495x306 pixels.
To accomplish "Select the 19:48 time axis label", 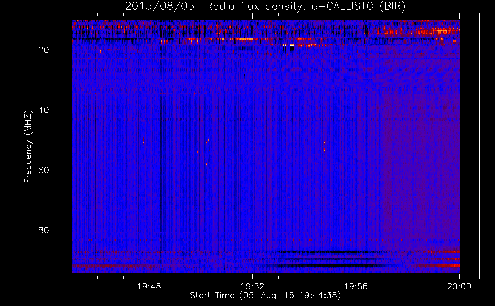I will point(149,287).
